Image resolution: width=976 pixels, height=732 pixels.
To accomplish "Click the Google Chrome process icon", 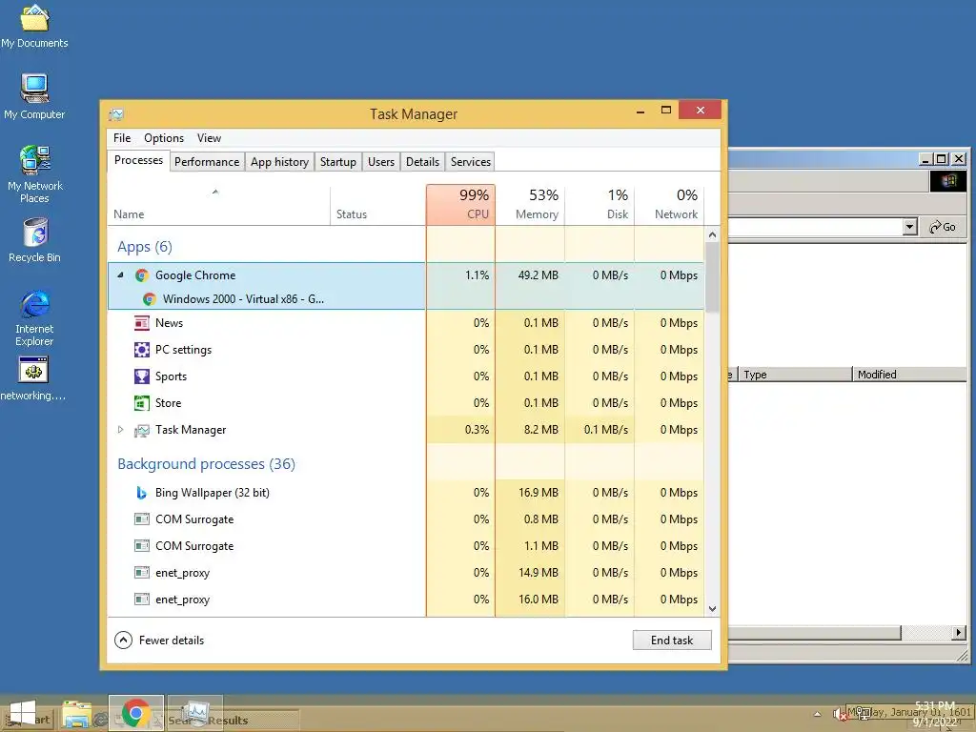I will click(142, 275).
